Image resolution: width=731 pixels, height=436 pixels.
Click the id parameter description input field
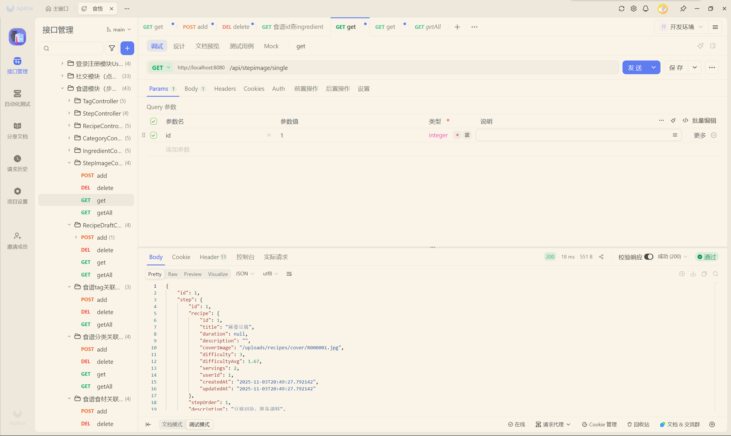pos(573,135)
